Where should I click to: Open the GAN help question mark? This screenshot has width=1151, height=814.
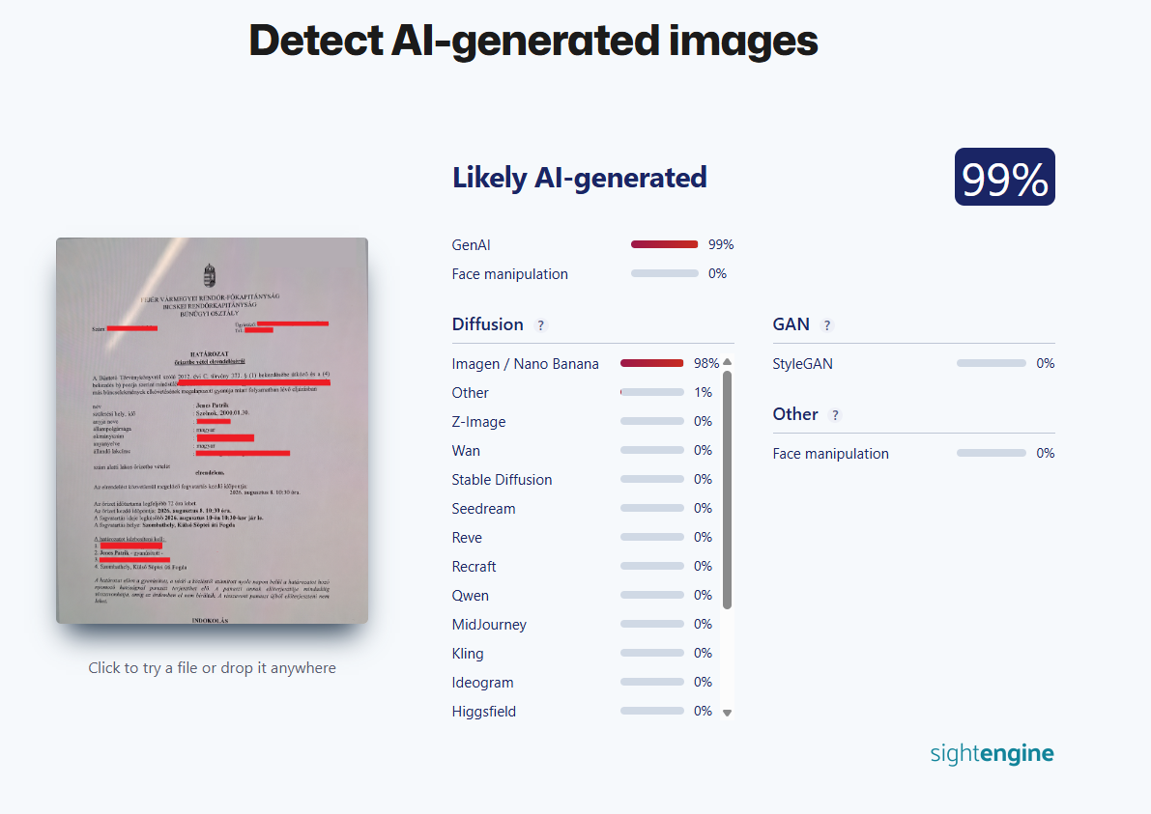[x=827, y=324]
